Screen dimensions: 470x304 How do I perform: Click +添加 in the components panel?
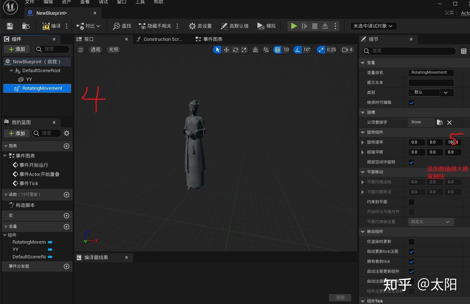point(16,49)
